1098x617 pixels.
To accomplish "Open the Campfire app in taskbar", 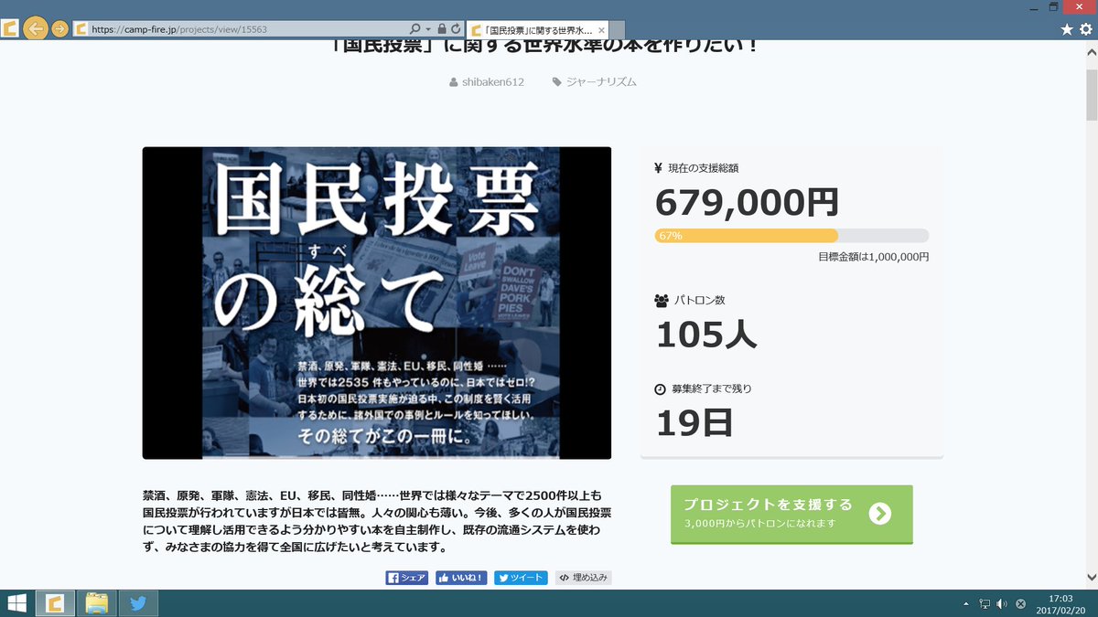I will pyautogui.click(x=55, y=603).
